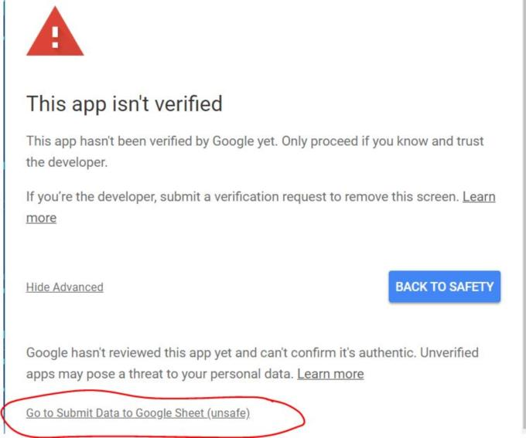
Task: Click the sentence 'Google hasn't reviewed this app yet'
Action: click(128, 353)
